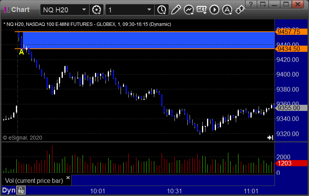Click the Vol (current price bar) label
This screenshot has height=196, width=309.
pos(34,181)
